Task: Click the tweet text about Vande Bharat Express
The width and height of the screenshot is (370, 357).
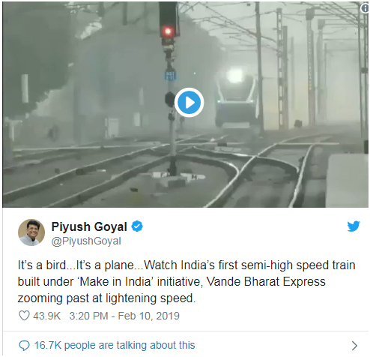Action: pyautogui.click(x=186, y=281)
